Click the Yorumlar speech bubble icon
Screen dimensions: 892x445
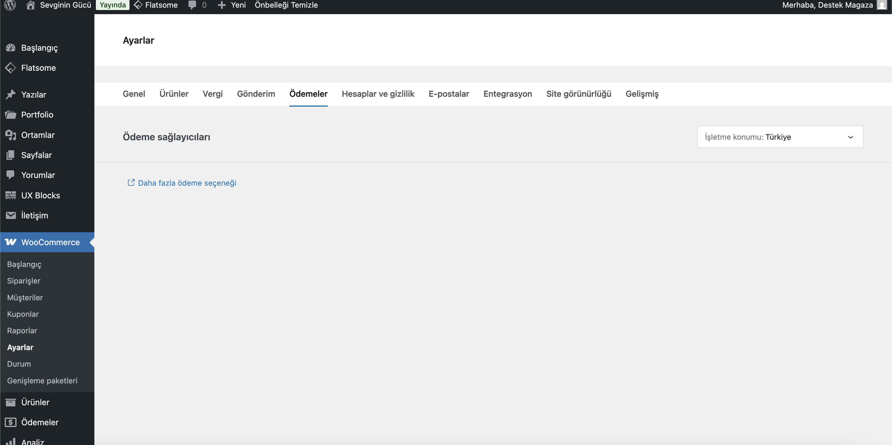point(11,175)
